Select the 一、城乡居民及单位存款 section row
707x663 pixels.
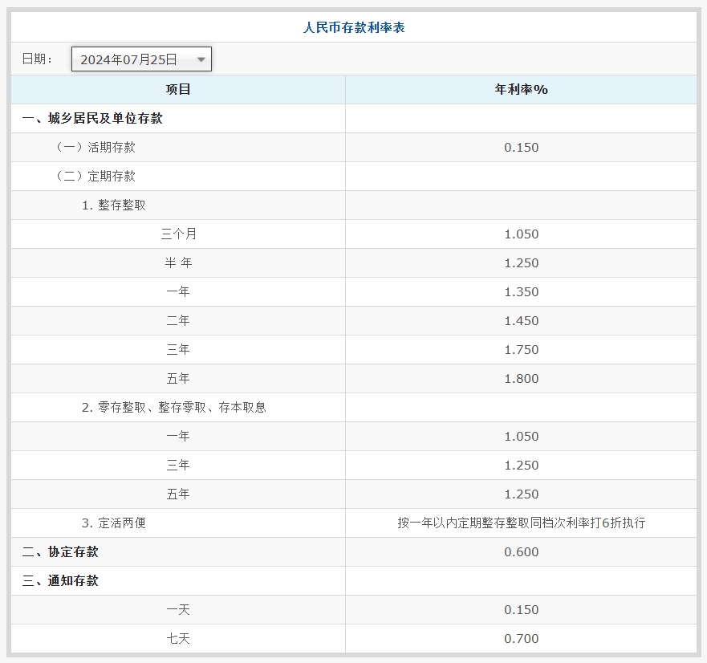(92, 118)
